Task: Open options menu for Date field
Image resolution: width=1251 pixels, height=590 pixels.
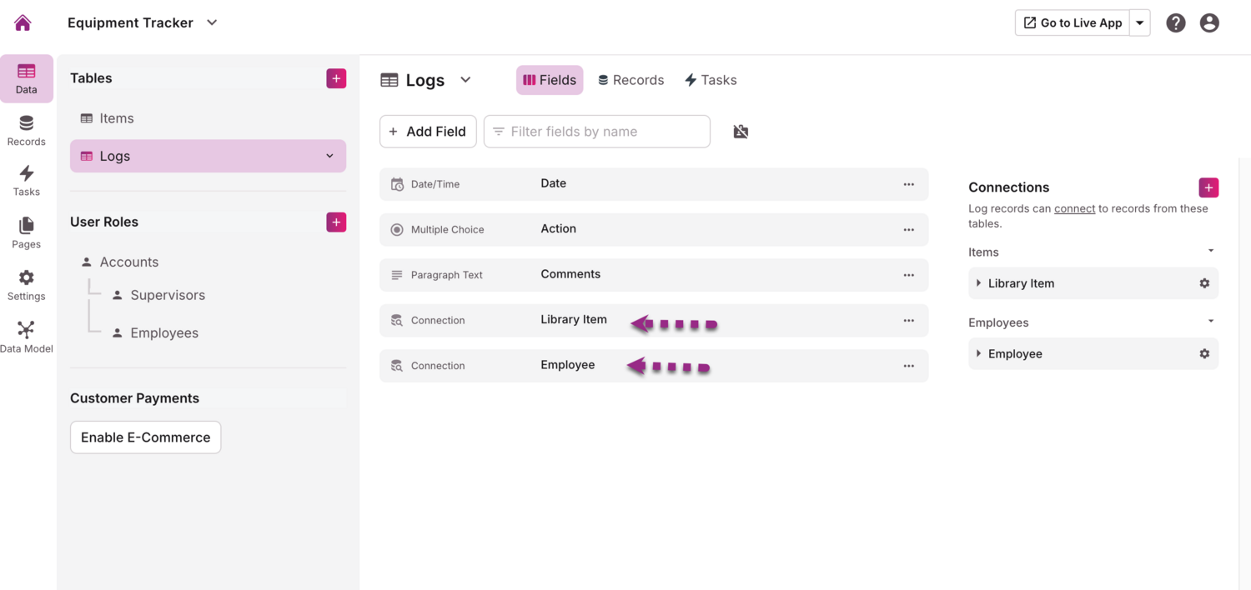Action: click(x=909, y=184)
